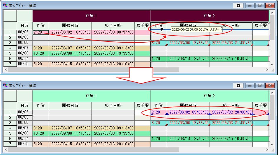
Task: Click row number 4 in the upper window
Action: coord(10,48)
